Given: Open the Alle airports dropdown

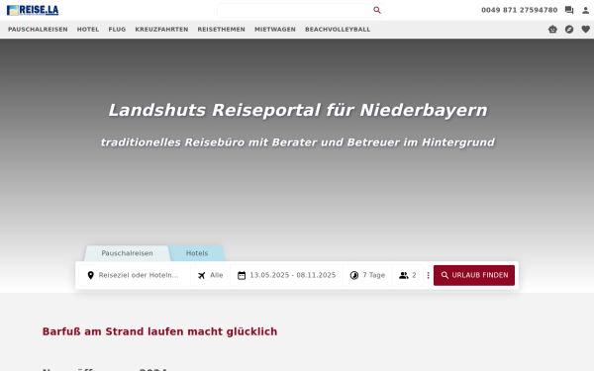Looking at the screenshot, I should pyautogui.click(x=211, y=275).
